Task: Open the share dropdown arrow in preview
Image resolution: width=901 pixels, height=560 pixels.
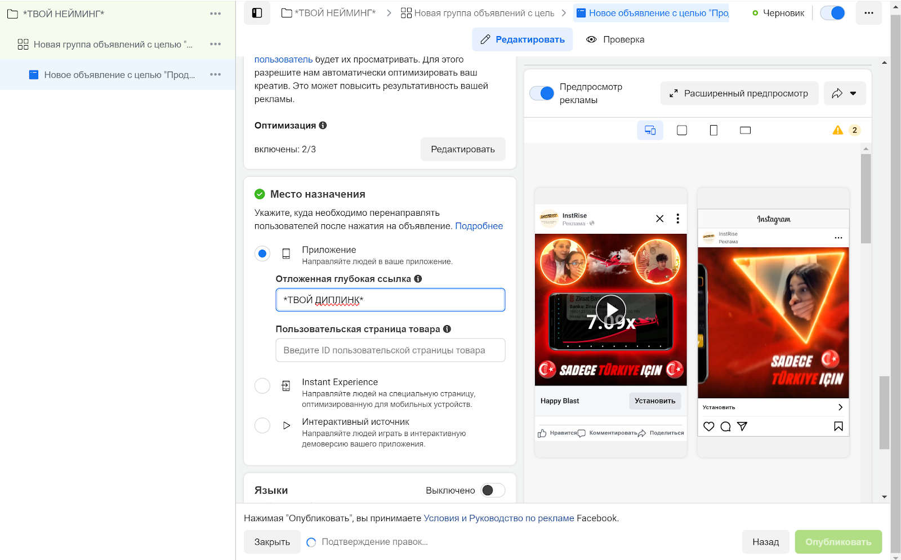Action: tap(853, 94)
